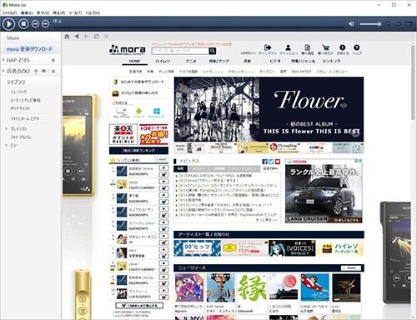Stop loading the store page
The image size is (417, 320).
106,37
